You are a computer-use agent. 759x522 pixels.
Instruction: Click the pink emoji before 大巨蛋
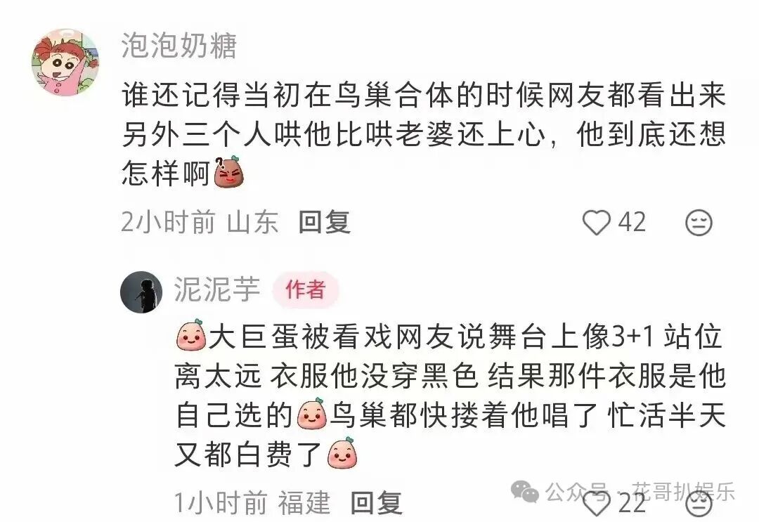tap(191, 335)
